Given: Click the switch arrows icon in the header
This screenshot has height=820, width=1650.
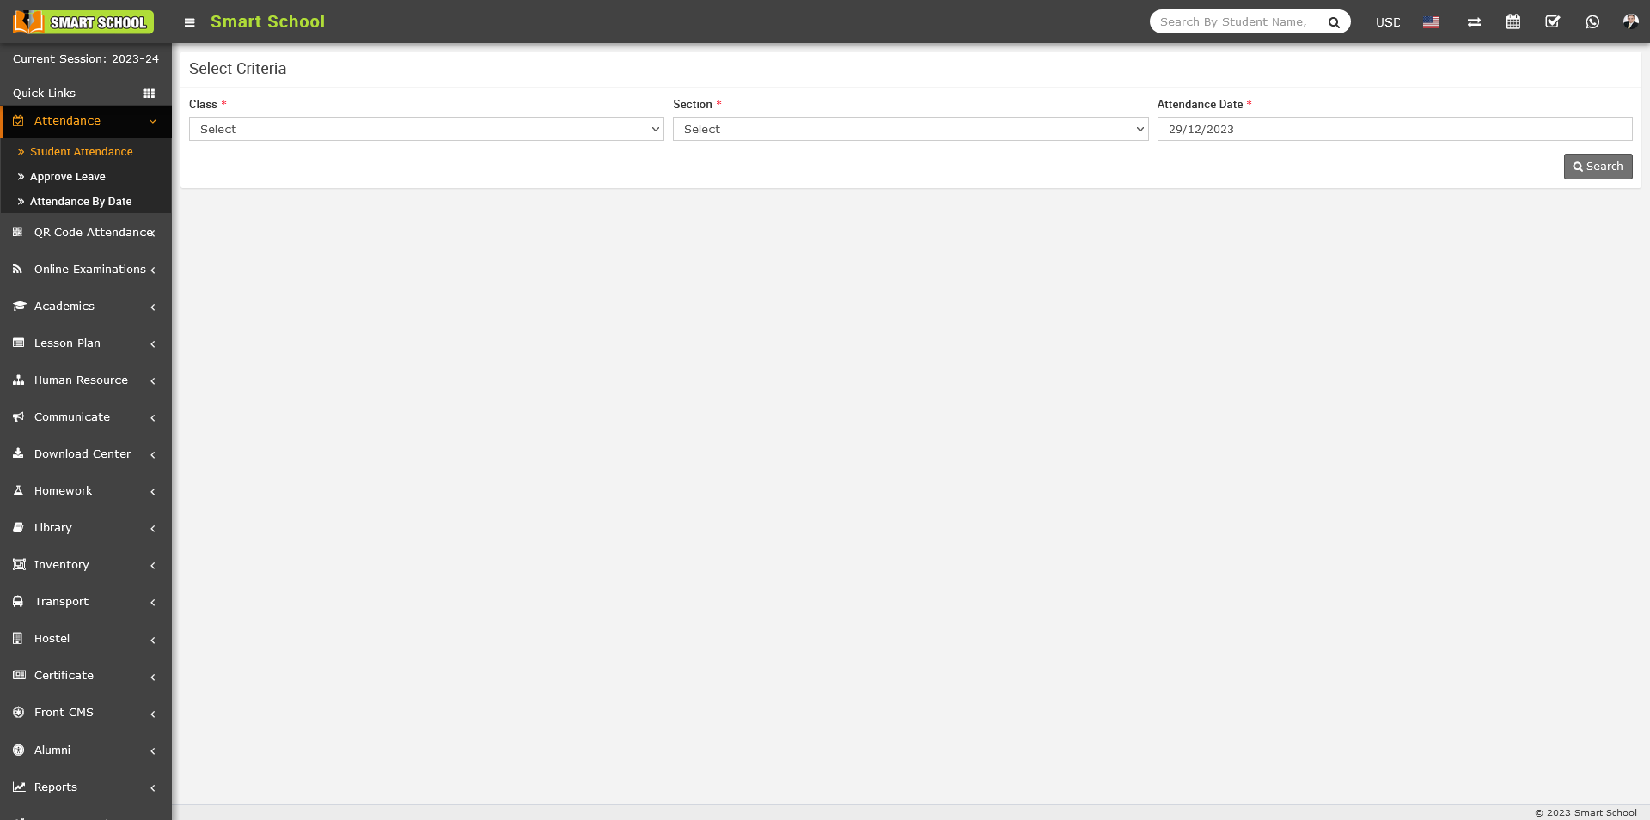Looking at the screenshot, I should click(1474, 22).
